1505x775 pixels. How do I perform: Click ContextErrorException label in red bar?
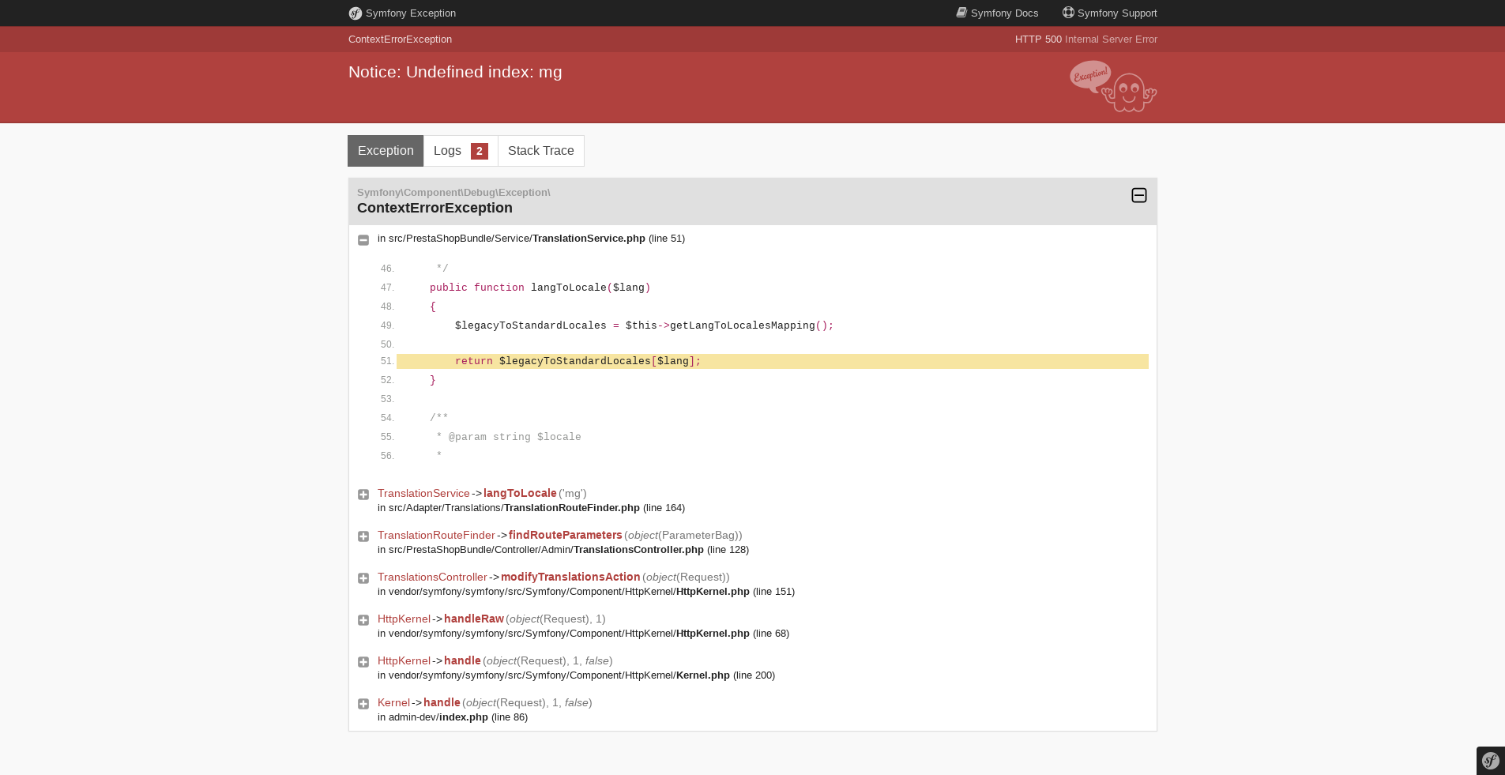[x=400, y=40]
